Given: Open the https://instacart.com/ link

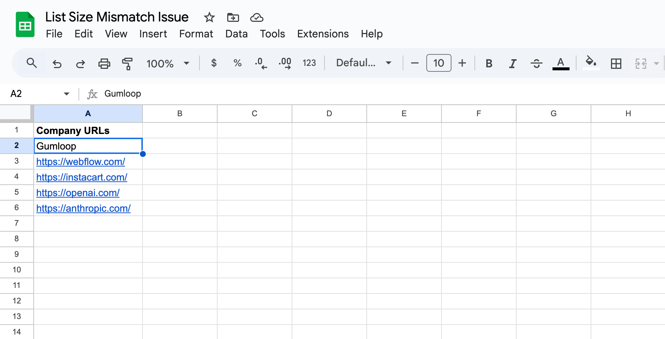Looking at the screenshot, I should click(x=82, y=177).
